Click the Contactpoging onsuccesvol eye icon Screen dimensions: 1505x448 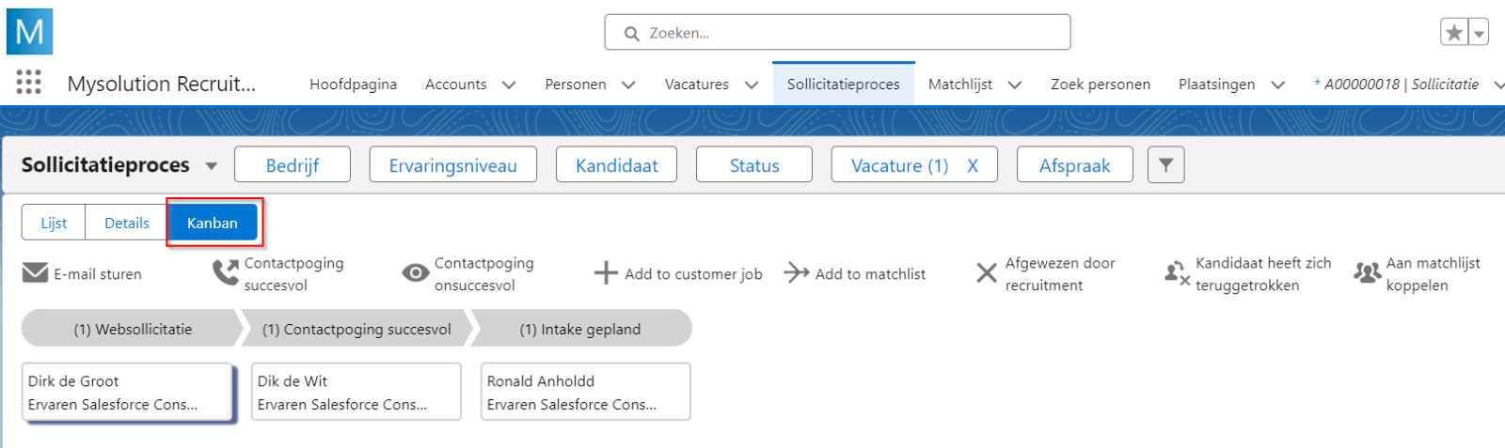click(x=416, y=273)
